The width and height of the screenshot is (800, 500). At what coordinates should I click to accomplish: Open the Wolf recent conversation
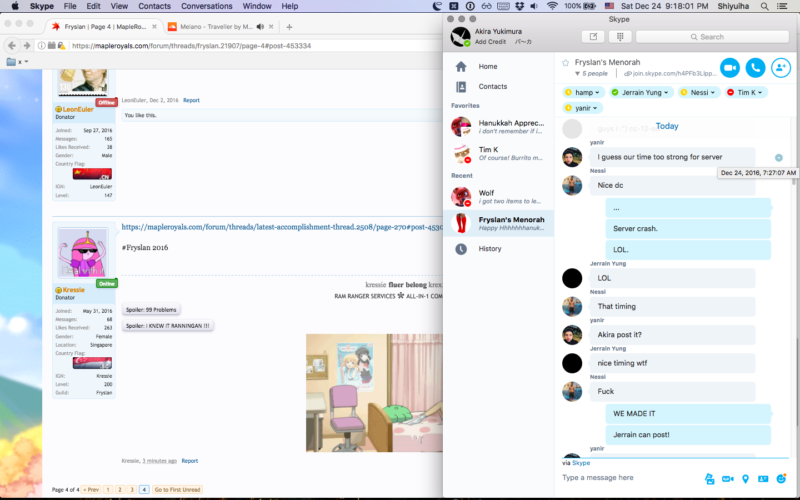coord(498,197)
